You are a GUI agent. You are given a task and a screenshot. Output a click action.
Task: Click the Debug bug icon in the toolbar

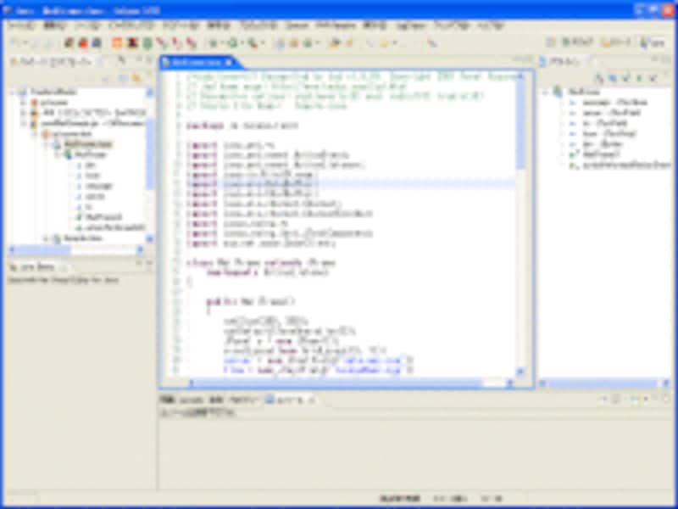(212, 42)
